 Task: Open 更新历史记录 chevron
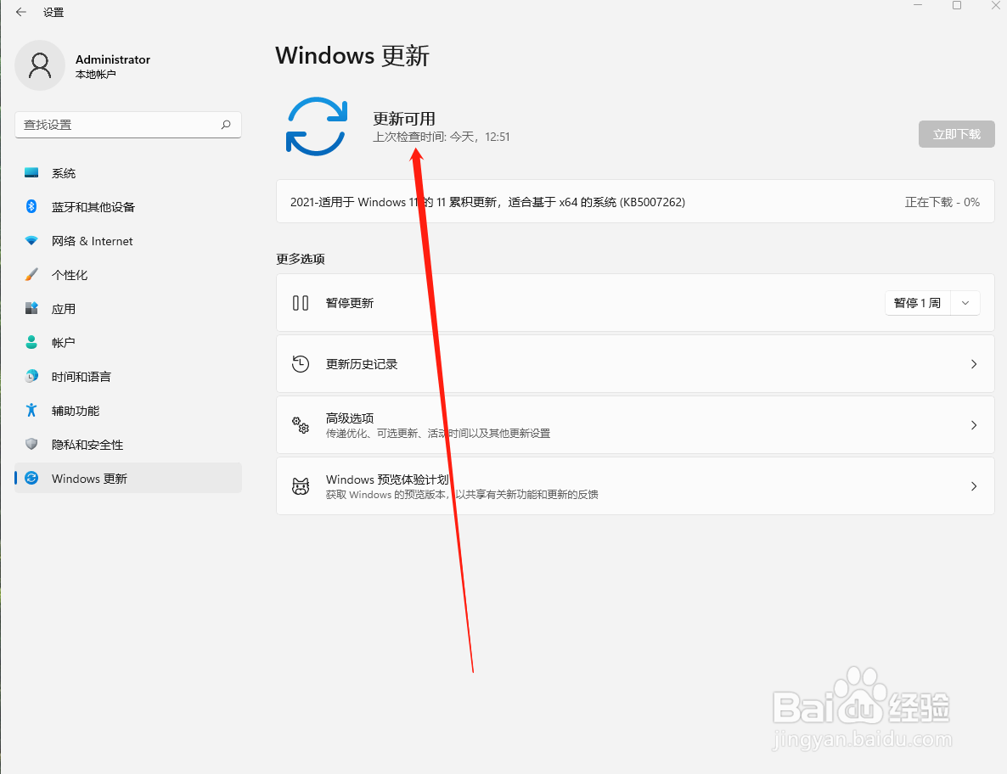[x=974, y=364]
